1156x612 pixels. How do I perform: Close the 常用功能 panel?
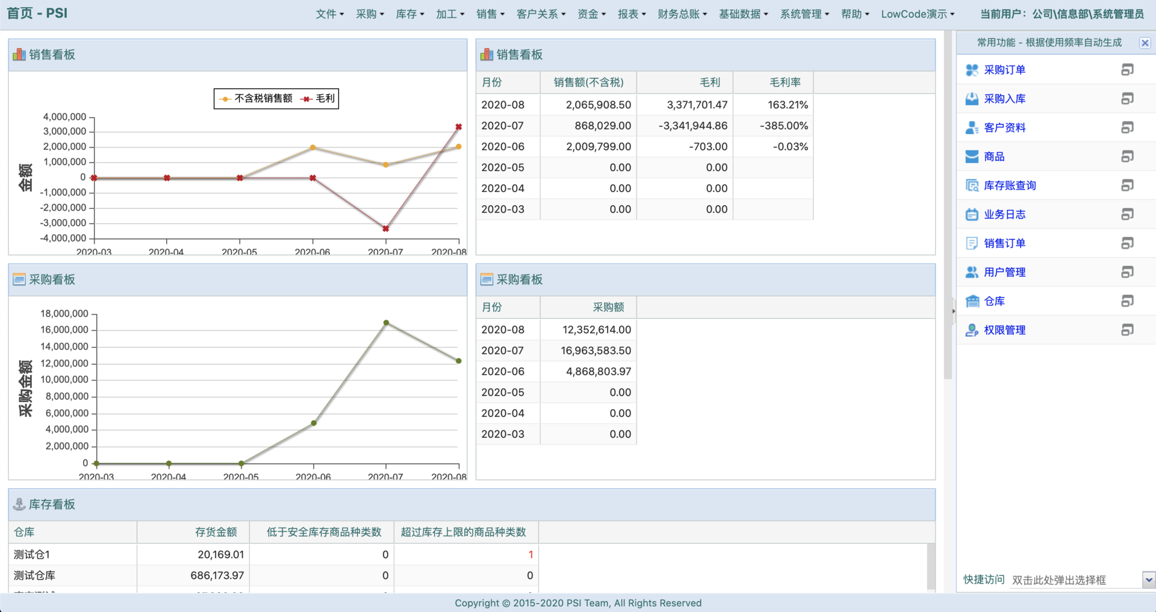point(1145,43)
